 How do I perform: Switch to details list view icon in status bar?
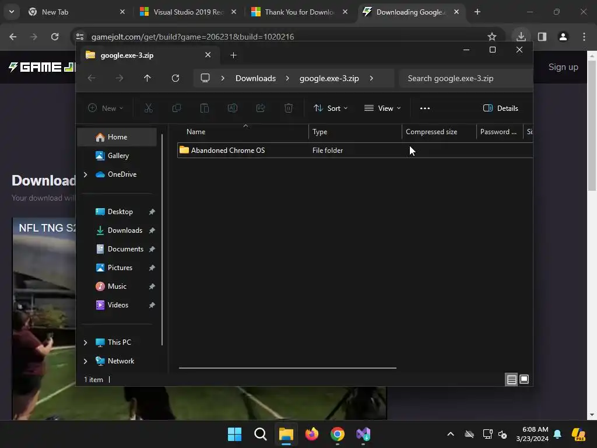(511, 379)
